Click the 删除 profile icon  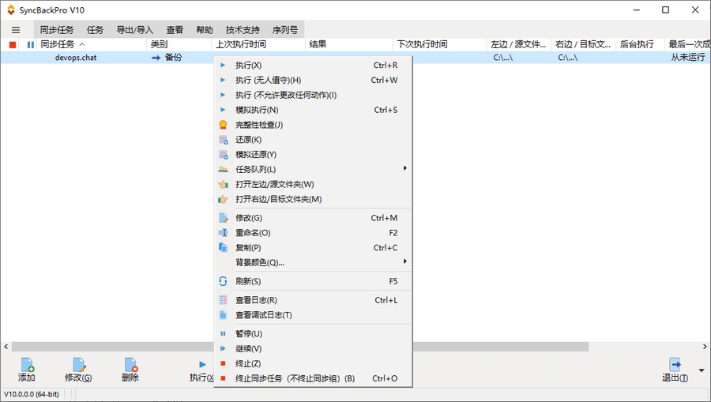(130, 365)
